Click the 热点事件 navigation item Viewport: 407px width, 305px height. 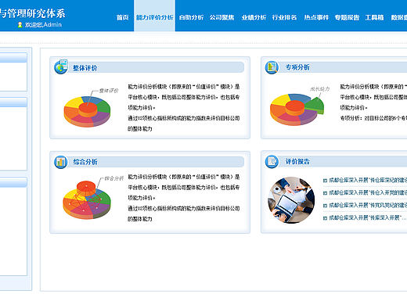coord(316,17)
